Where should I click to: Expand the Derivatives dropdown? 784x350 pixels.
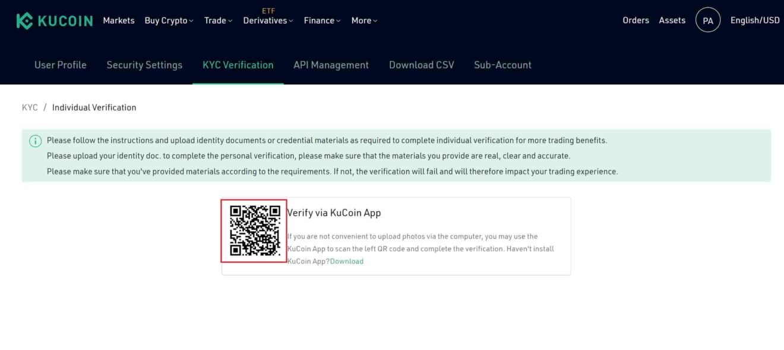coord(267,20)
